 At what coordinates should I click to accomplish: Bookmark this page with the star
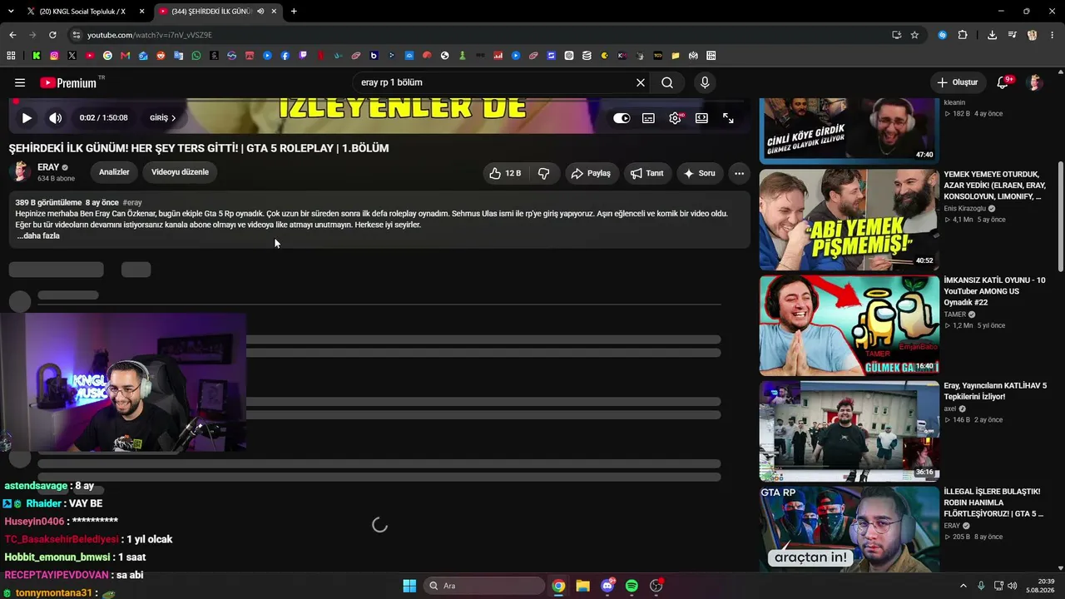(x=914, y=35)
